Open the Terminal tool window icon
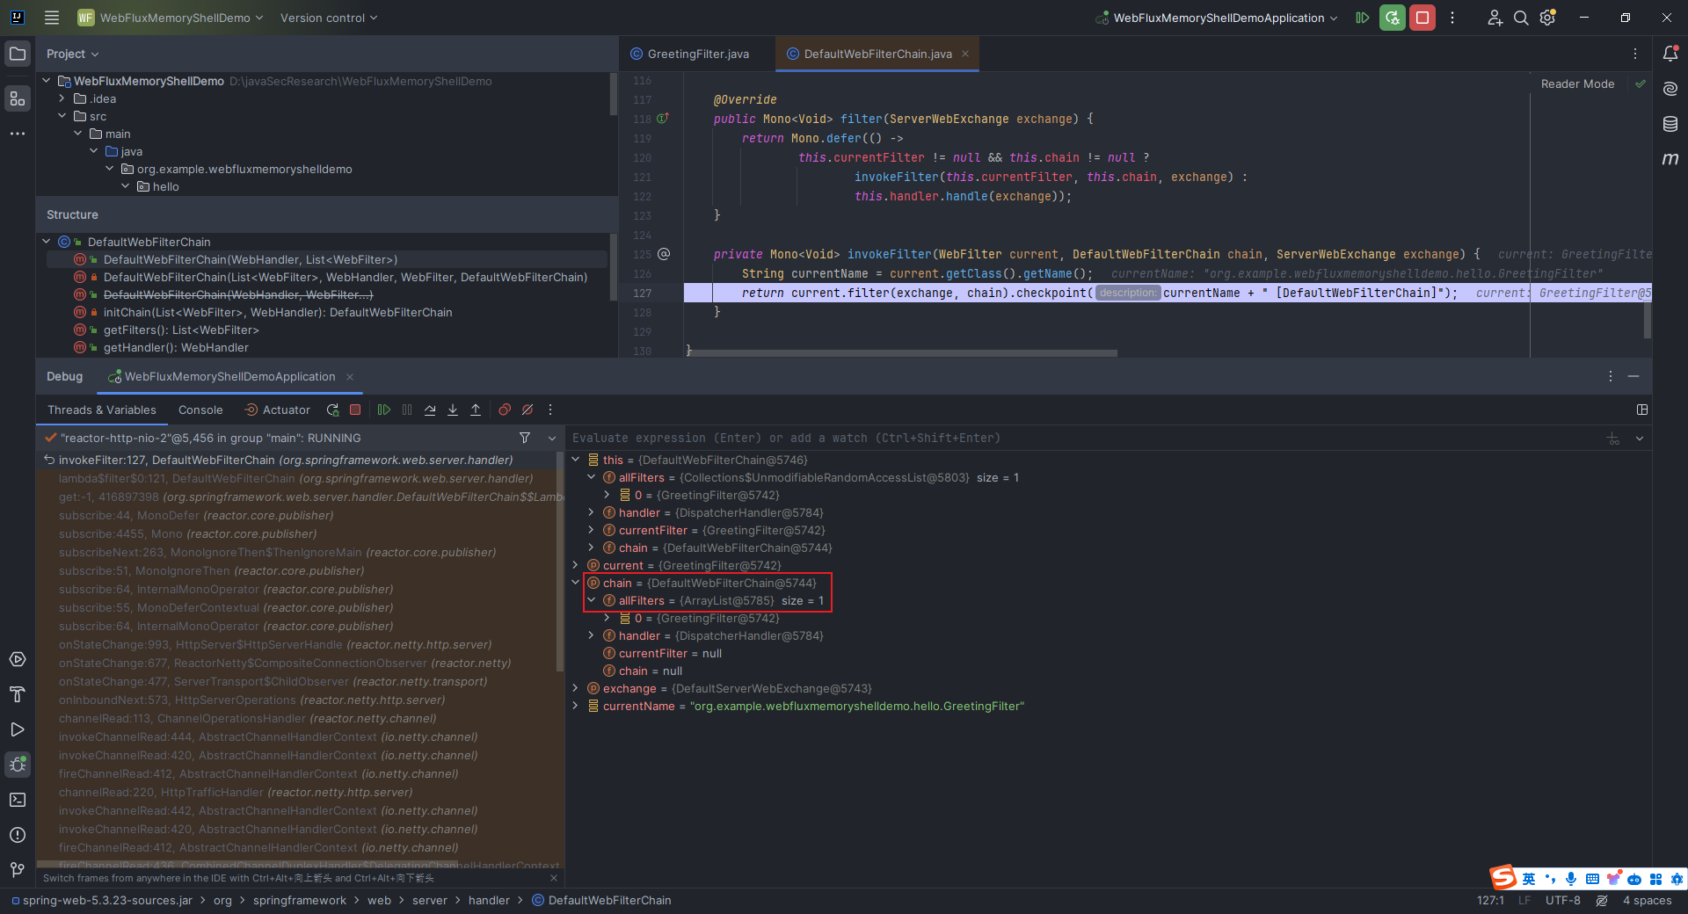 tap(18, 800)
